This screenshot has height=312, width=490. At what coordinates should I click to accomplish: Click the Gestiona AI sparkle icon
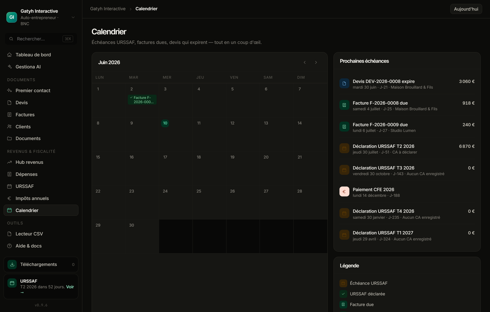(x=9, y=67)
